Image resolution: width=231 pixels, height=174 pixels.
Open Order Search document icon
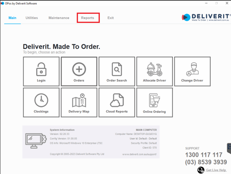[x=117, y=69]
